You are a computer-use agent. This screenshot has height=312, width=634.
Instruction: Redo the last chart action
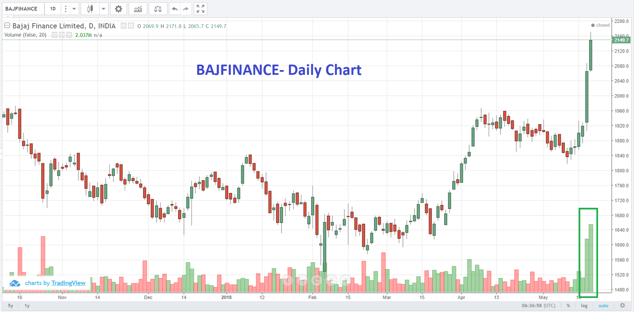(186, 9)
